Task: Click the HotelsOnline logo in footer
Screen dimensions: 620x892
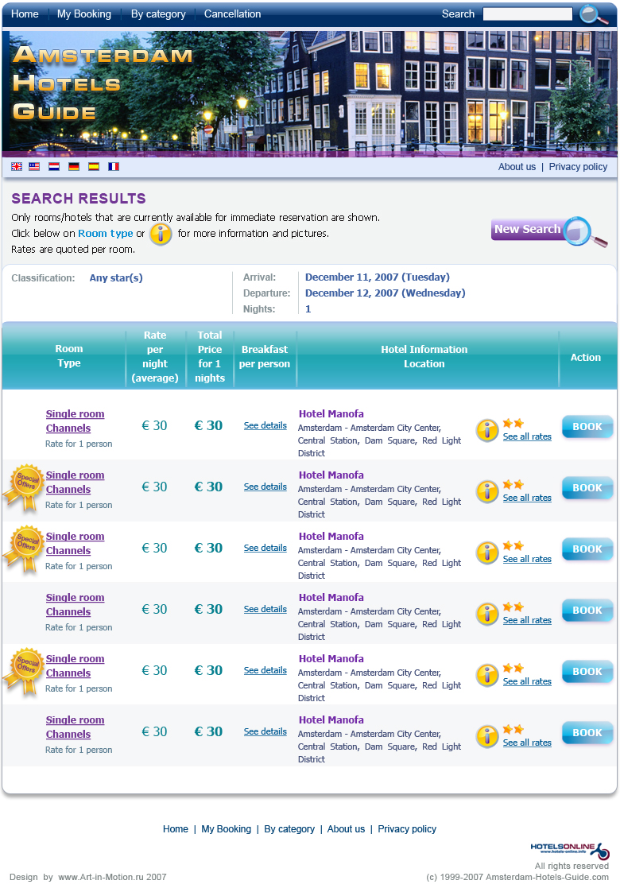Action: [x=569, y=850]
